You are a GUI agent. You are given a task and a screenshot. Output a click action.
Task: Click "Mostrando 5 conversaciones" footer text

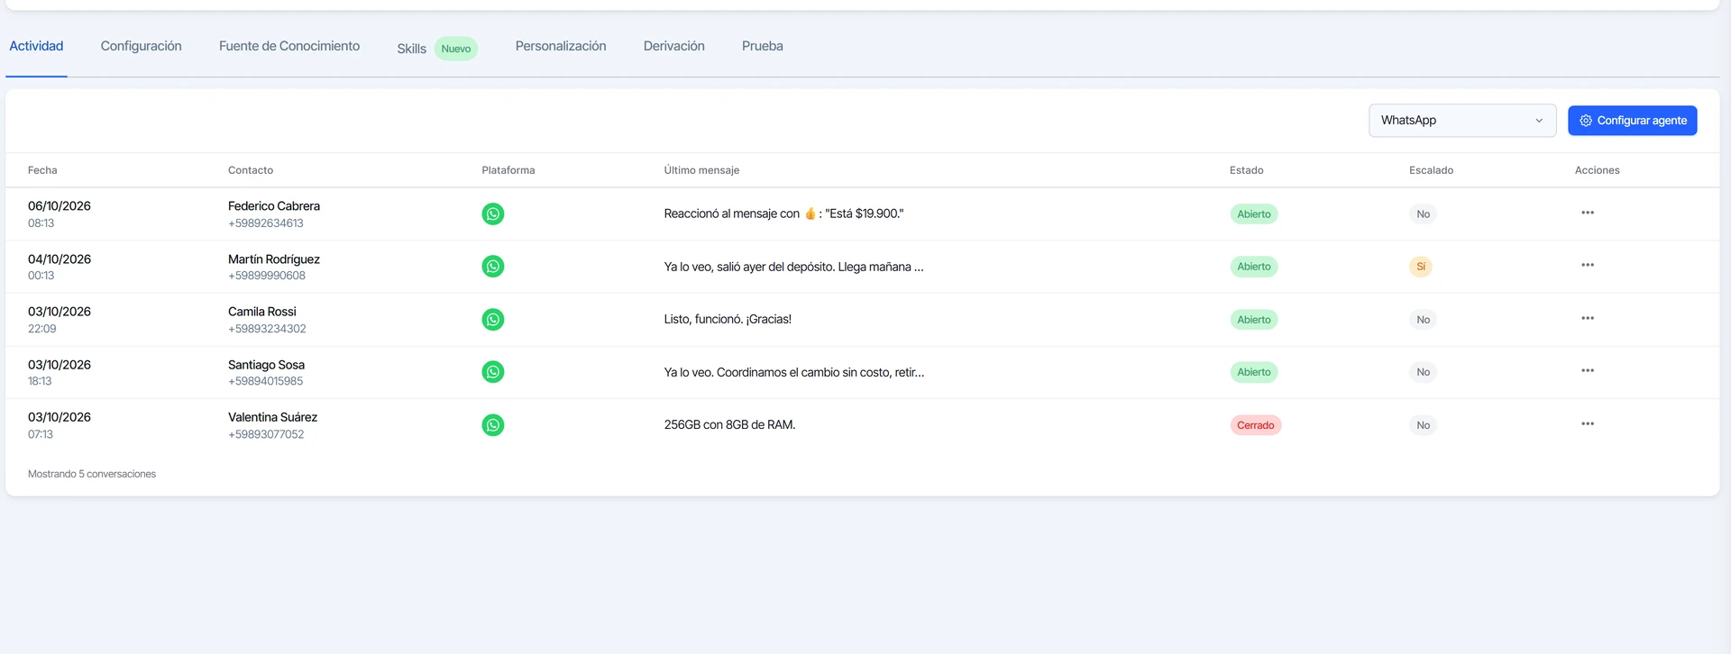pos(92,474)
